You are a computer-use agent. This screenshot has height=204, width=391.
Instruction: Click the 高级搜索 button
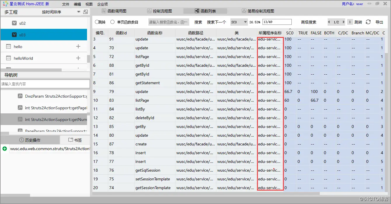pyautogui.click(x=309, y=22)
